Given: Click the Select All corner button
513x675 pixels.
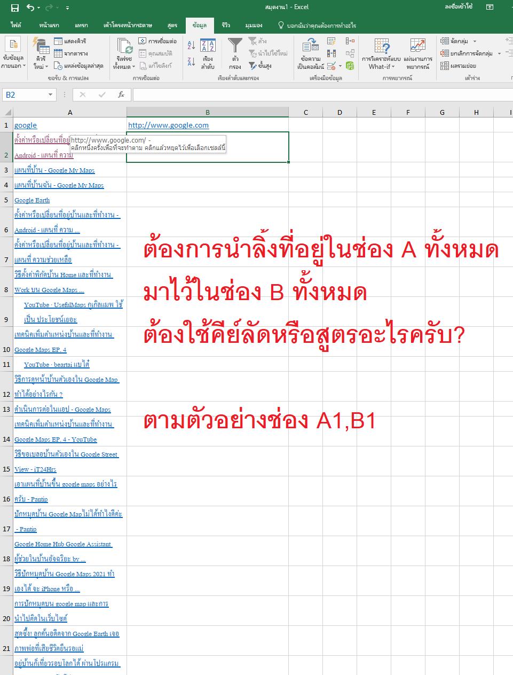Looking at the screenshot, I should point(6,112).
